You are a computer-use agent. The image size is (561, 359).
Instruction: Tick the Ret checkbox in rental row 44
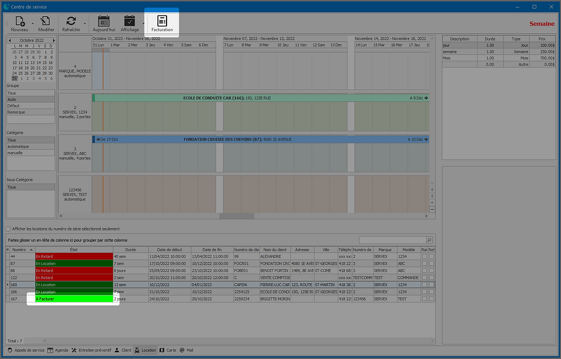pyautogui.click(x=432, y=256)
